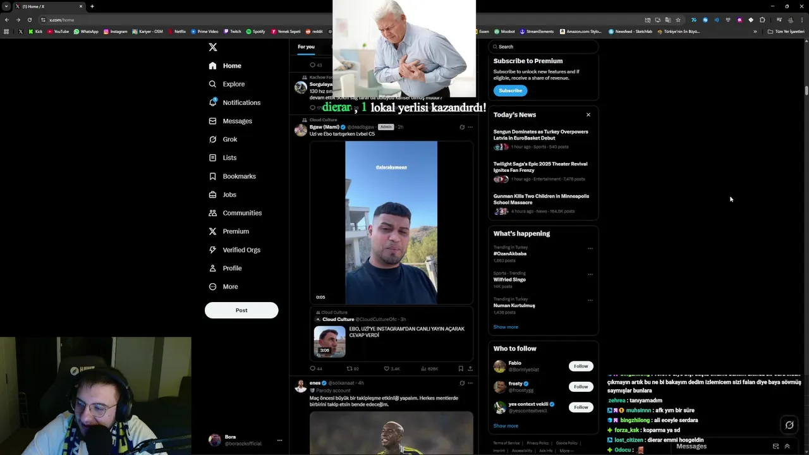Expand the More menu in sidebar
809x455 pixels.
(224, 287)
